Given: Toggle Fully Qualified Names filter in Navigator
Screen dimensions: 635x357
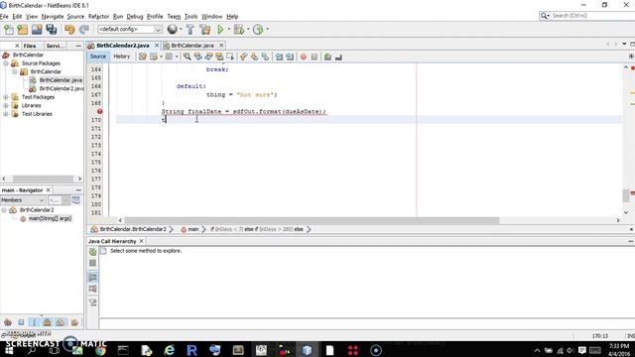Looking at the screenshot, I should point(74,322).
